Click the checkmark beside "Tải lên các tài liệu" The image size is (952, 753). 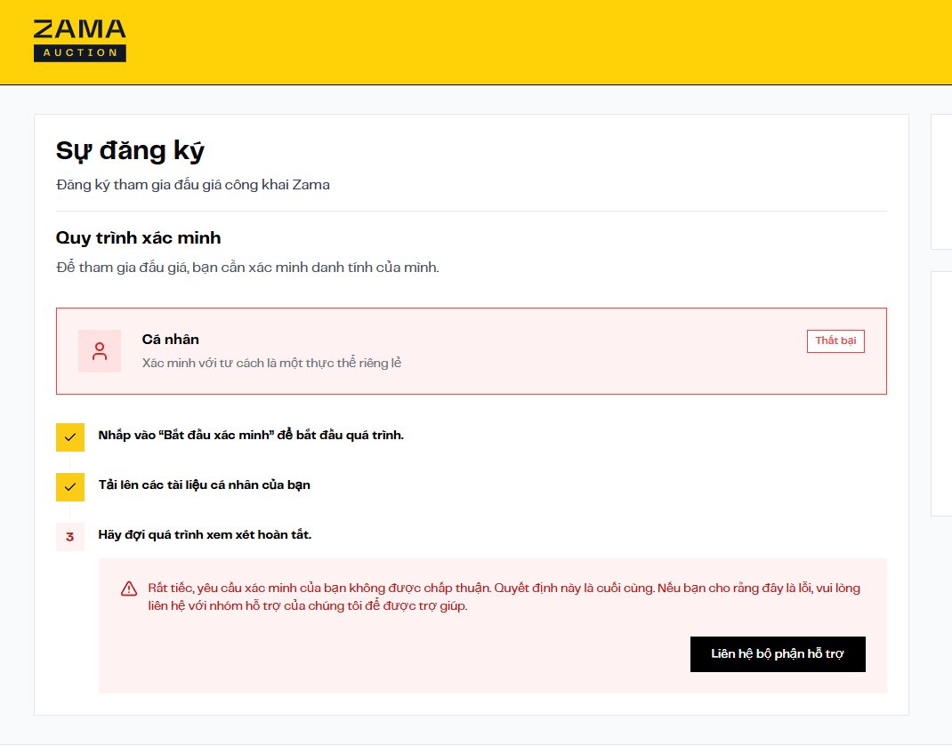[x=69, y=486]
